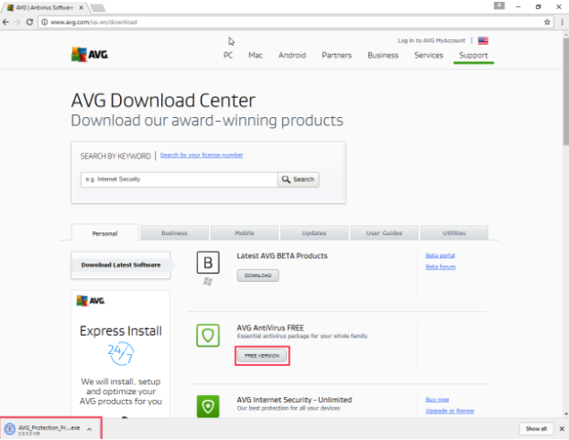Open the PC navigation menu

tap(228, 56)
